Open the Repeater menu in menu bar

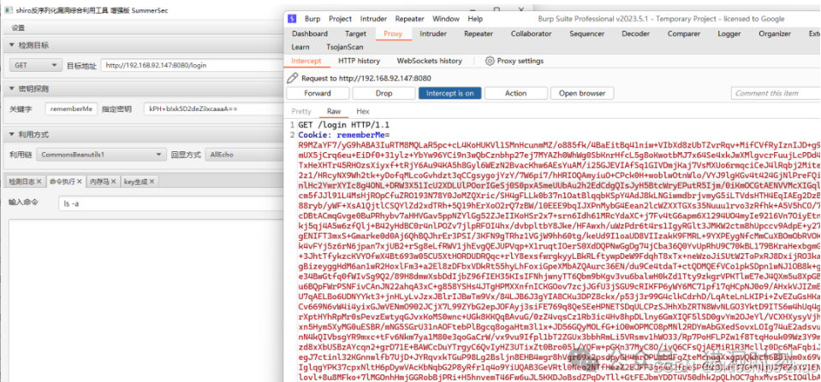[x=410, y=19]
